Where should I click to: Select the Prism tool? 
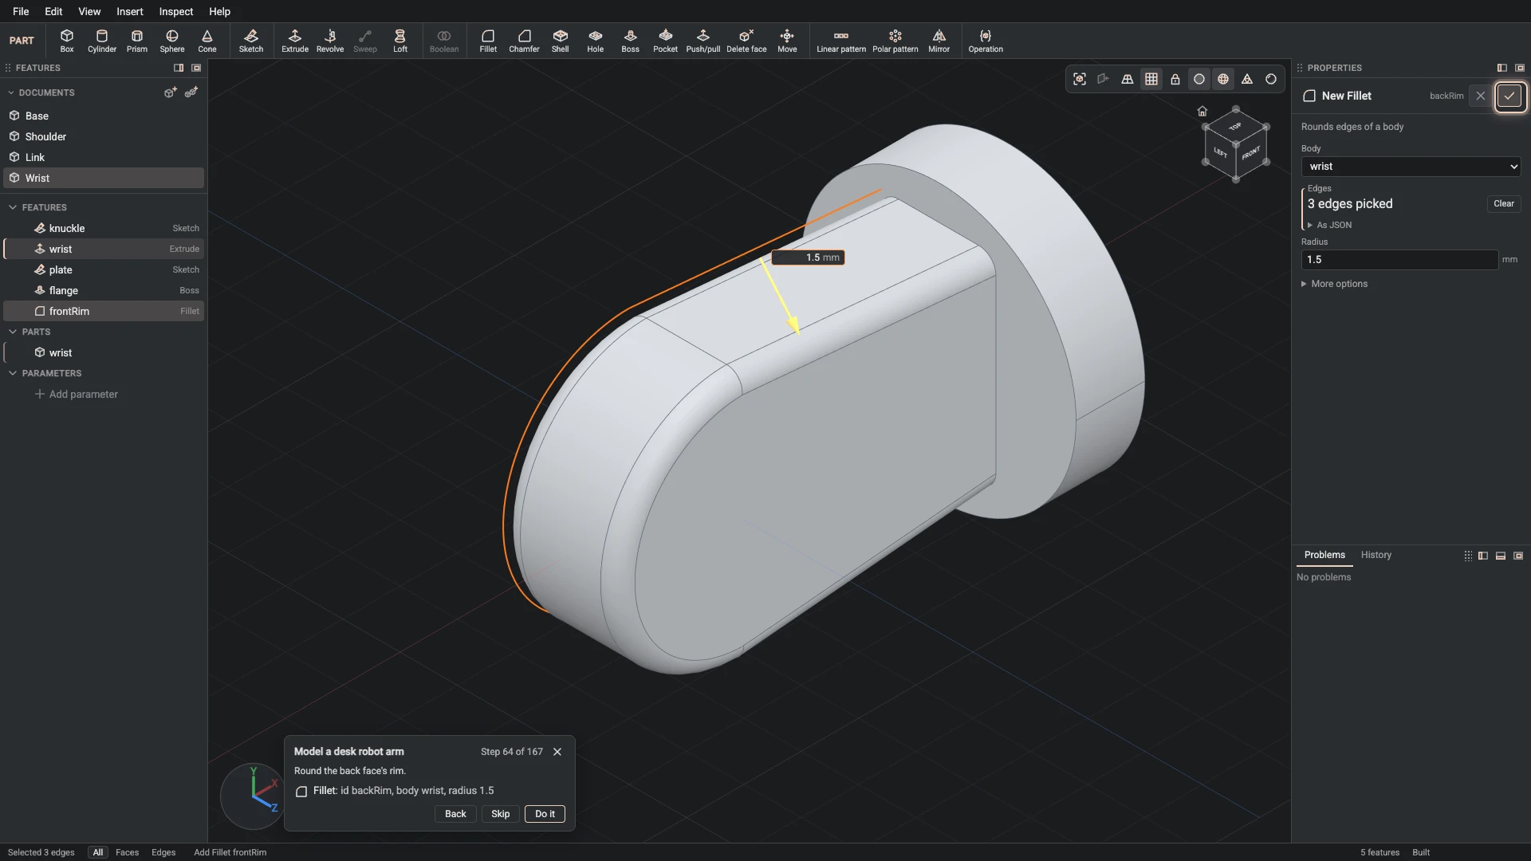pyautogui.click(x=137, y=41)
